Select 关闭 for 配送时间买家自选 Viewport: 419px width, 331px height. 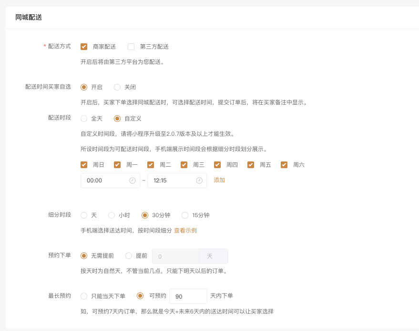pos(117,87)
